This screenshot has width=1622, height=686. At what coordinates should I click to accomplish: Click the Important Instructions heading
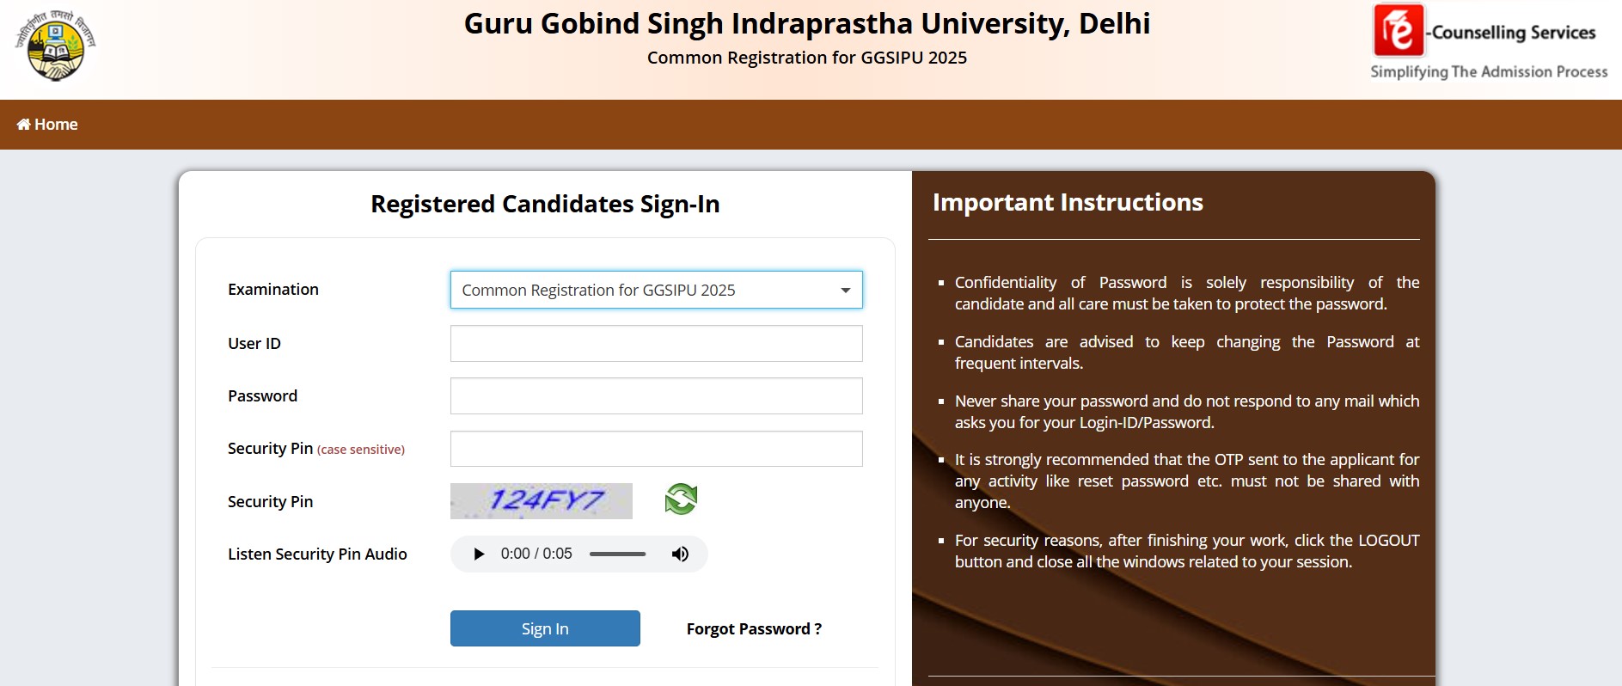tap(1068, 202)
